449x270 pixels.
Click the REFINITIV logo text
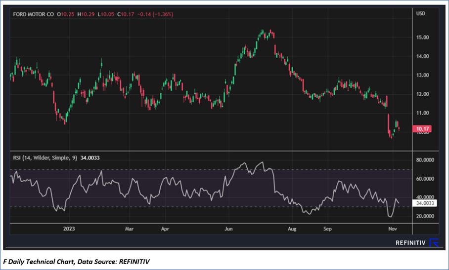pyautogui.click(x=410, y=242)
